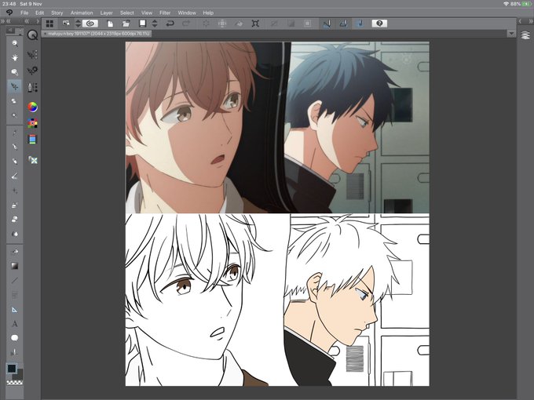Undo the last action

(170, 24)
